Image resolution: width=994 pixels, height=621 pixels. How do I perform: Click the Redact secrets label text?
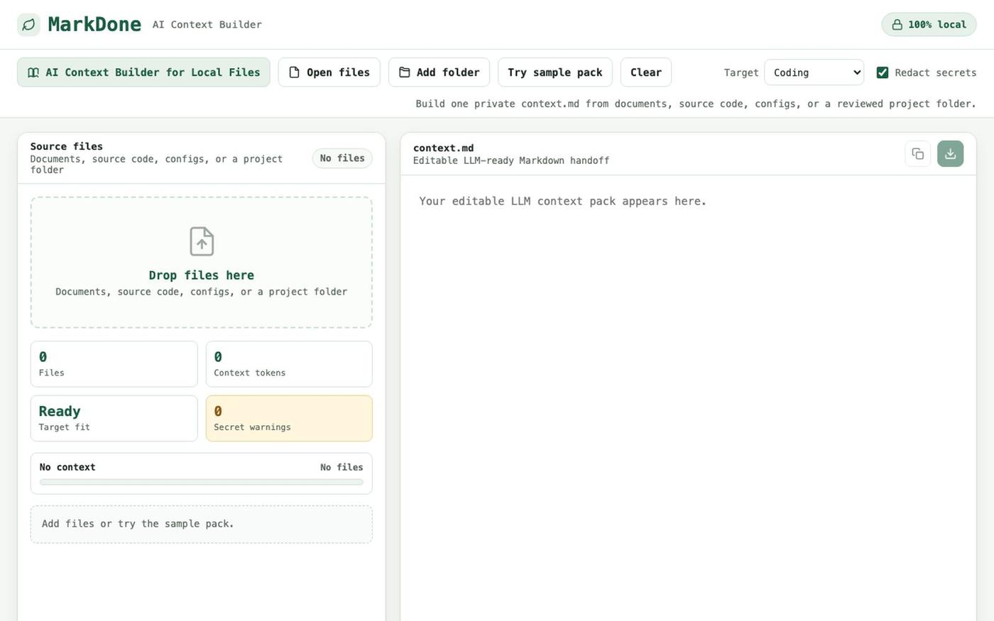pos(936,72)
